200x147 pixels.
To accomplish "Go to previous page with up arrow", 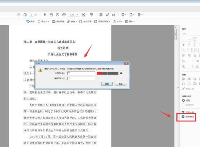I will [x=19, y=15].
